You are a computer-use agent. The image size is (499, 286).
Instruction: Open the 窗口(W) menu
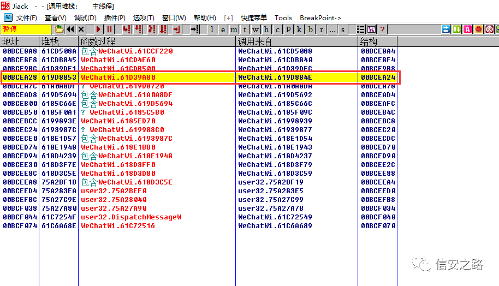(x=174, y=18)
